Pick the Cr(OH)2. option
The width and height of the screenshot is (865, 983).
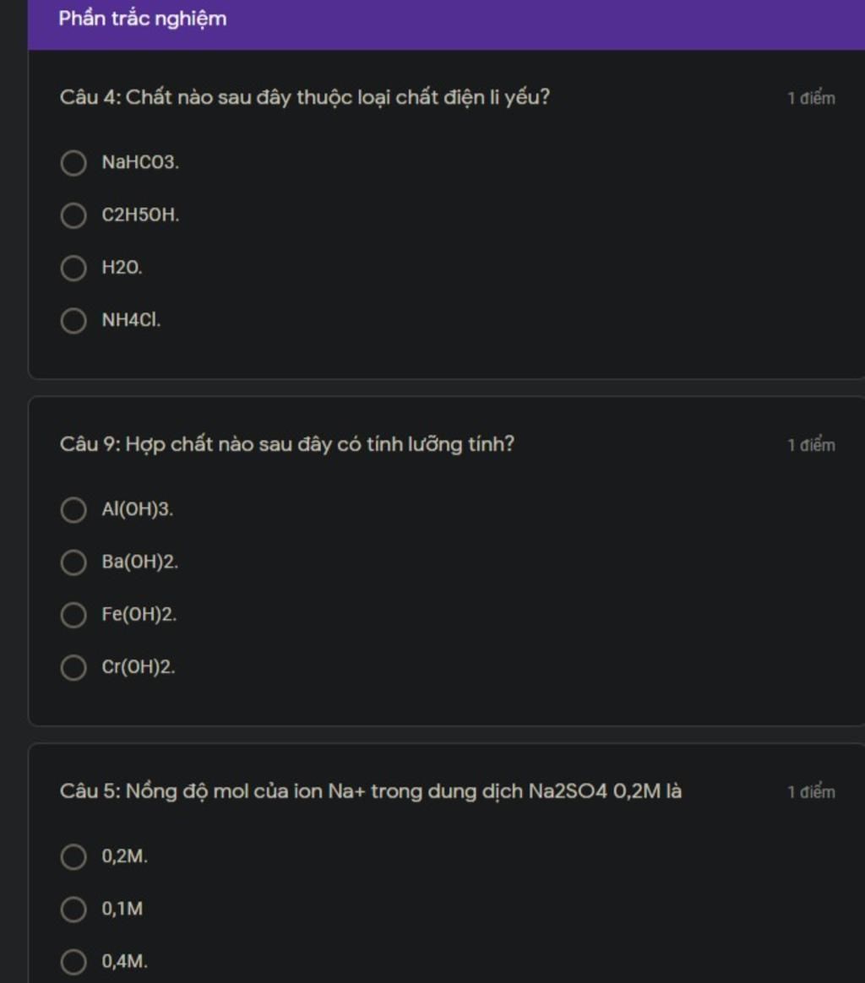[73, 668]
